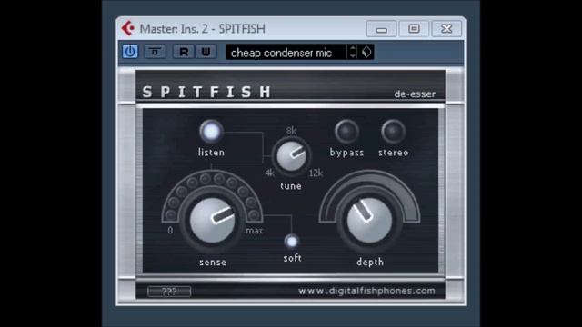Open the www.digitalfishphones.com link
Screen dimensions: 582x327
coord(366,291)
